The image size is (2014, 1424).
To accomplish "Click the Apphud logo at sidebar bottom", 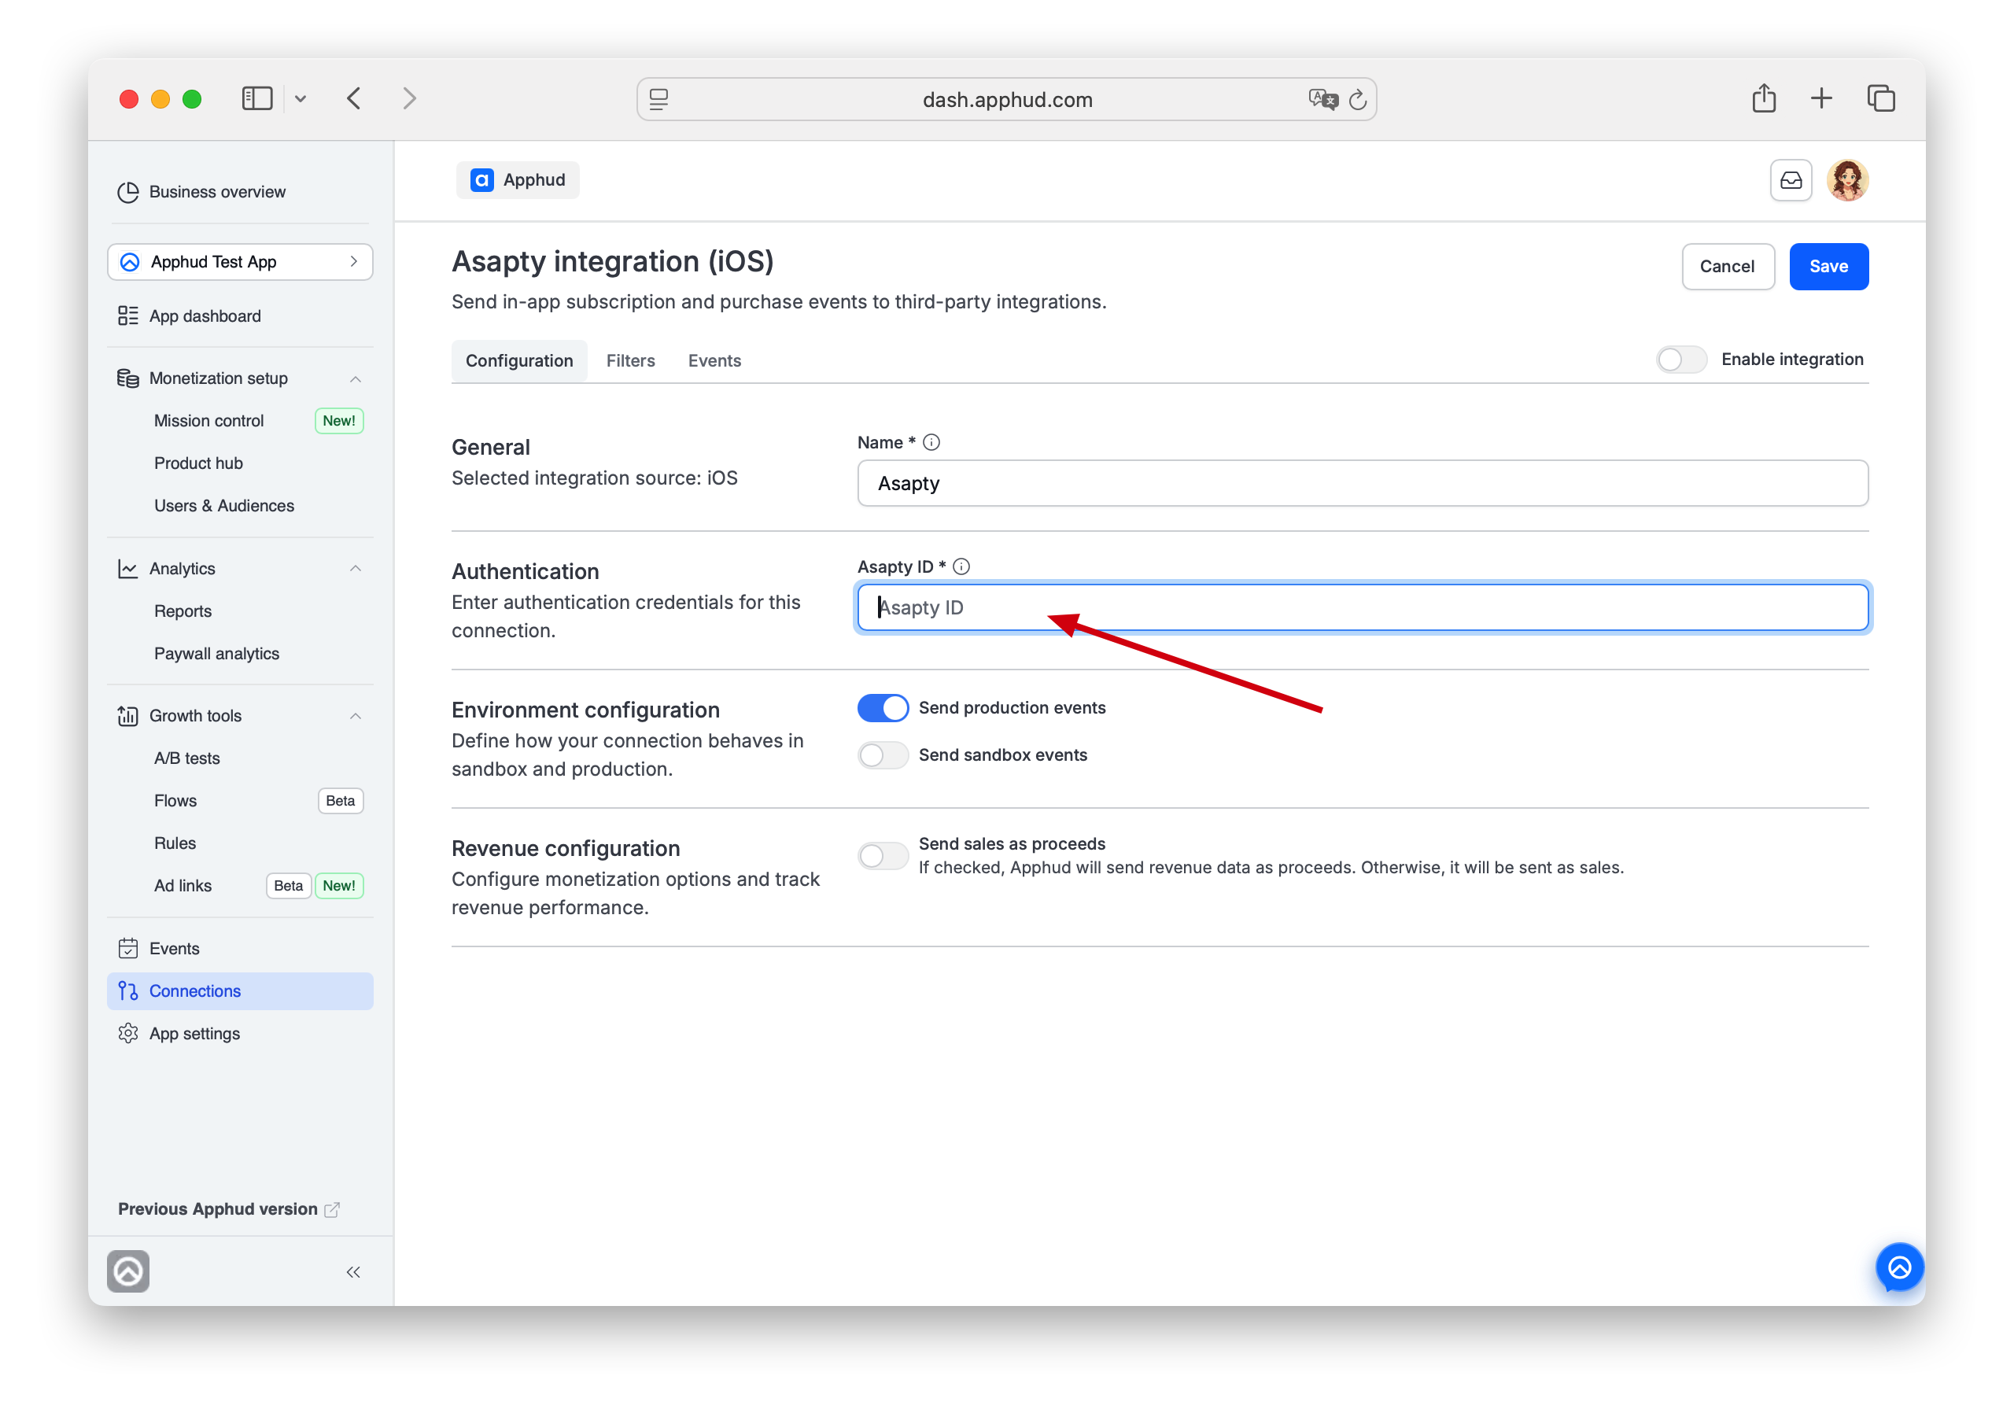I will [128, 1271].
